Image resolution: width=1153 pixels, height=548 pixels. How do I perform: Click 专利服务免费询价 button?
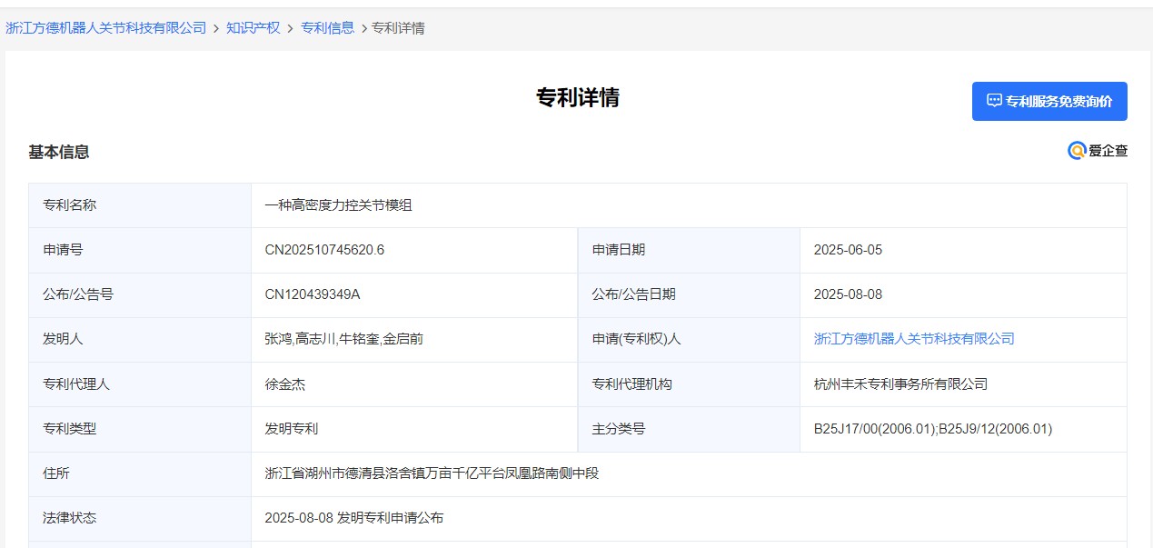tap(1049, 101)
